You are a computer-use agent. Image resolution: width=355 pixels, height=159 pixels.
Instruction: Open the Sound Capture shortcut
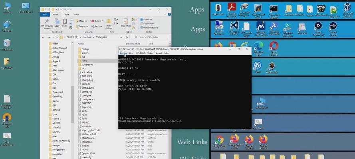(x=333, y=29)
